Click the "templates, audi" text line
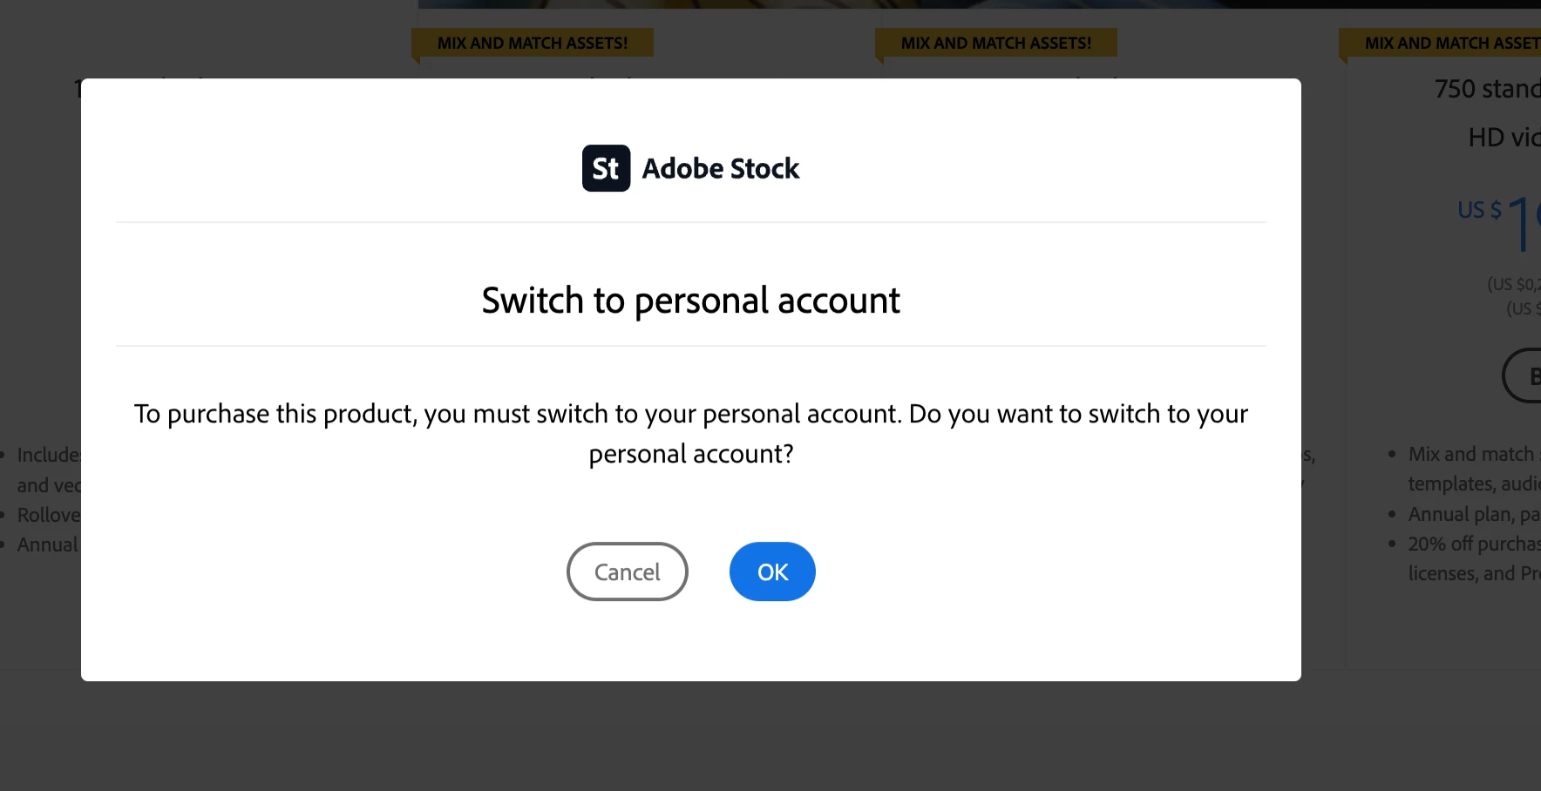Screen dimensions: 1541x791 [1474, 483]
